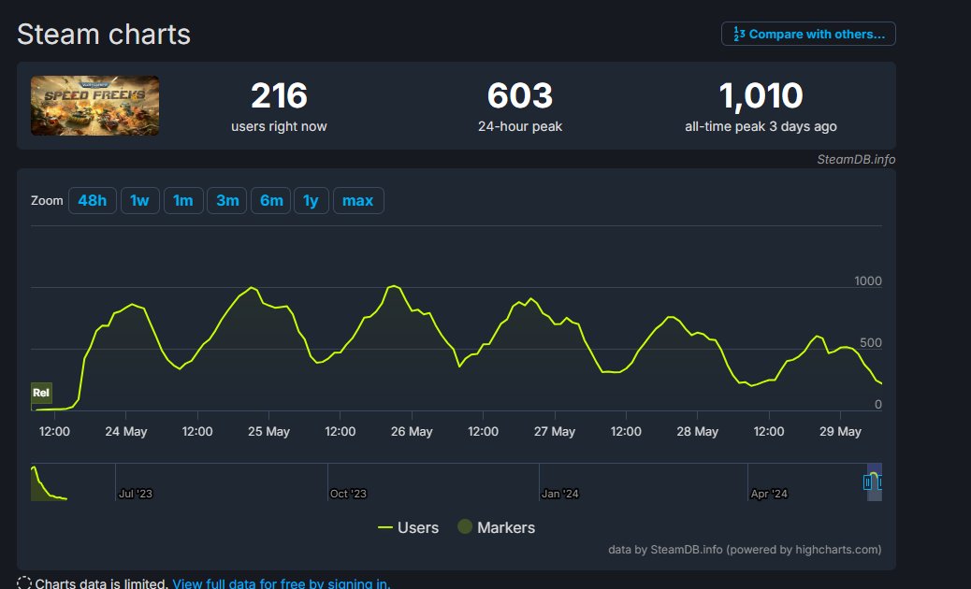Viewport: 971px width, 589px height.
Task: Click the 29 May axis label
Action: click(x=840, y=432)
